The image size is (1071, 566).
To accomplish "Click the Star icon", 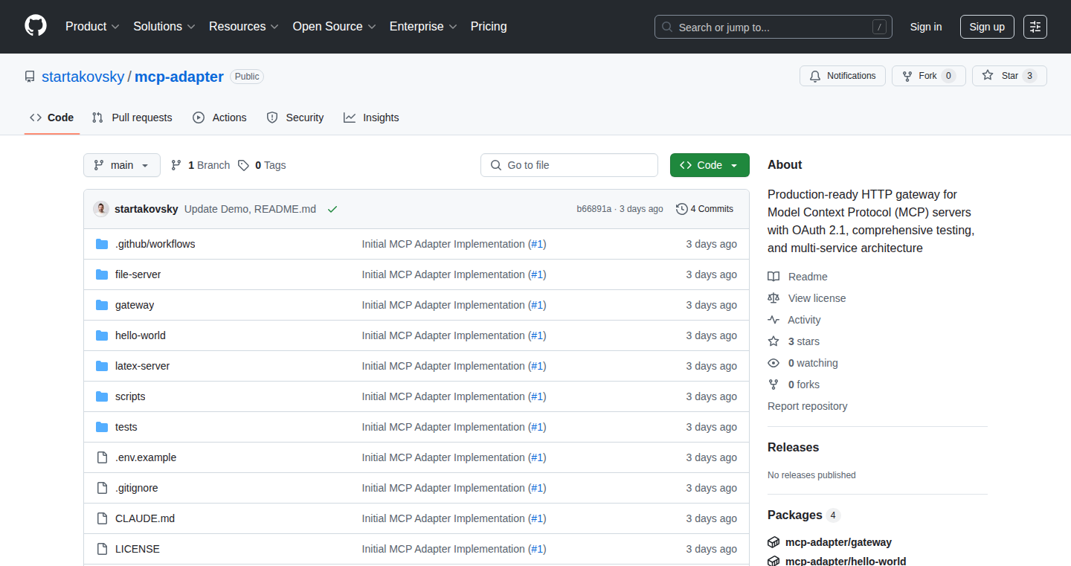I will [988, 76].
